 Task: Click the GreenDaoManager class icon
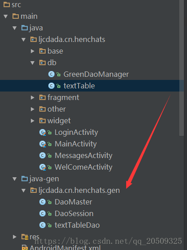51,74
